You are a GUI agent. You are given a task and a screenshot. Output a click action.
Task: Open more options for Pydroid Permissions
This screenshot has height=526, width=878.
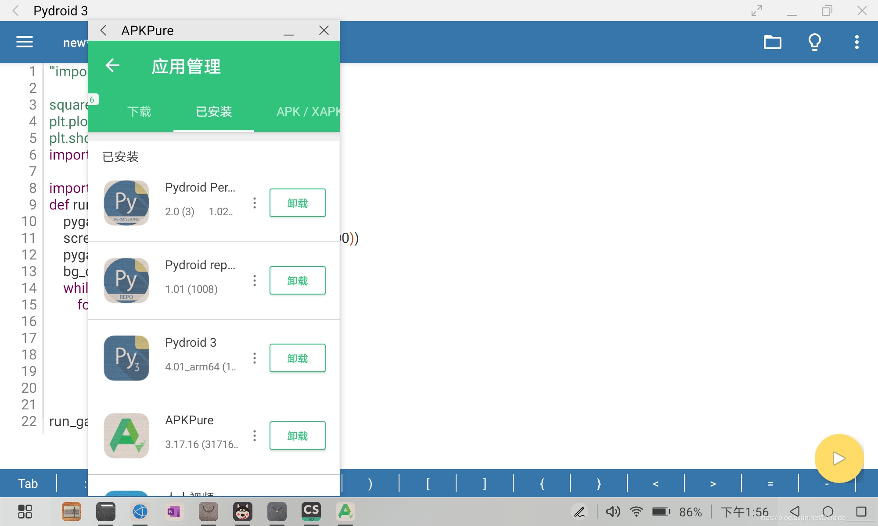[255, 203]
